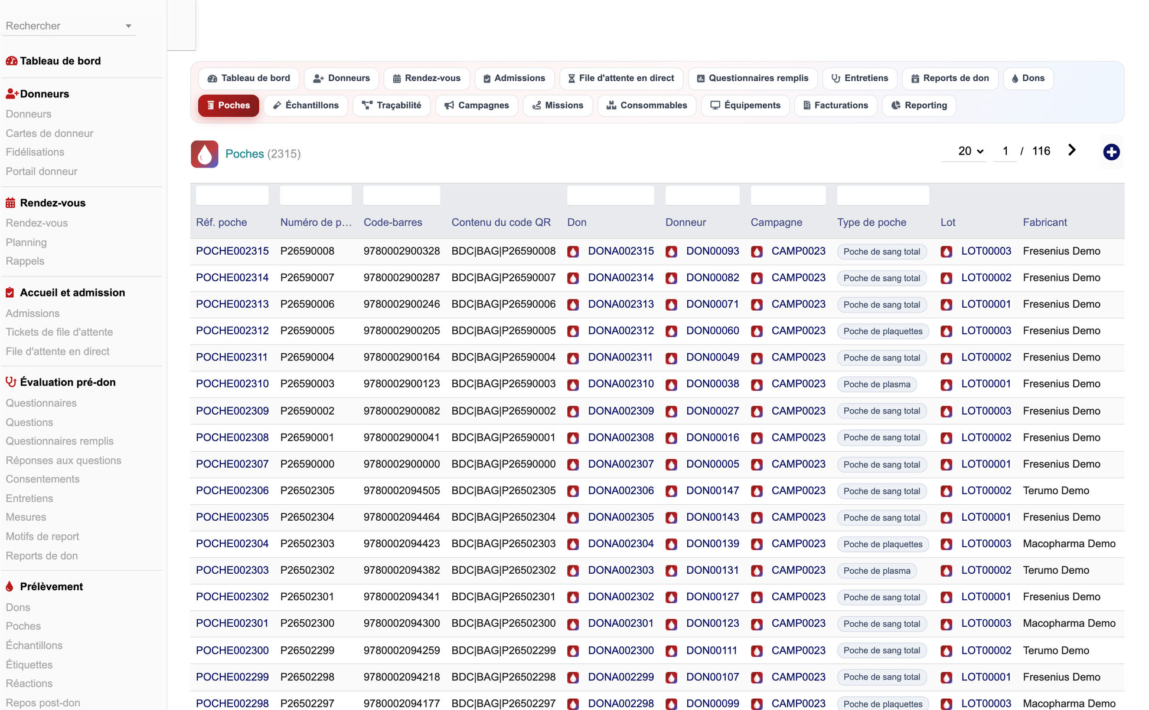This screenshot has height=710, width=1149.
Task: Click the Poche de plaquettes badge in POCHE002312 row
Action: pos(883,331)
